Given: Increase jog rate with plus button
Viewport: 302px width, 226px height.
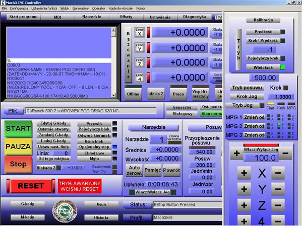Looking at the screenshot, I should point(236,154).
